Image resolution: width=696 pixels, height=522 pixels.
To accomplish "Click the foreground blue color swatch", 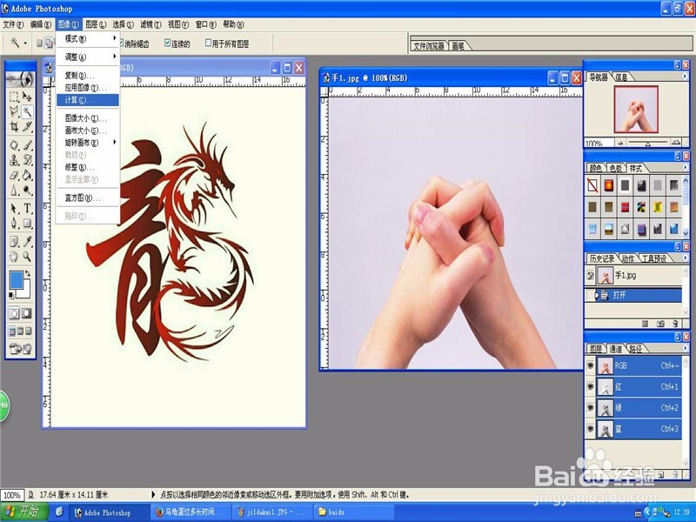I will click(x=17, y=280).
